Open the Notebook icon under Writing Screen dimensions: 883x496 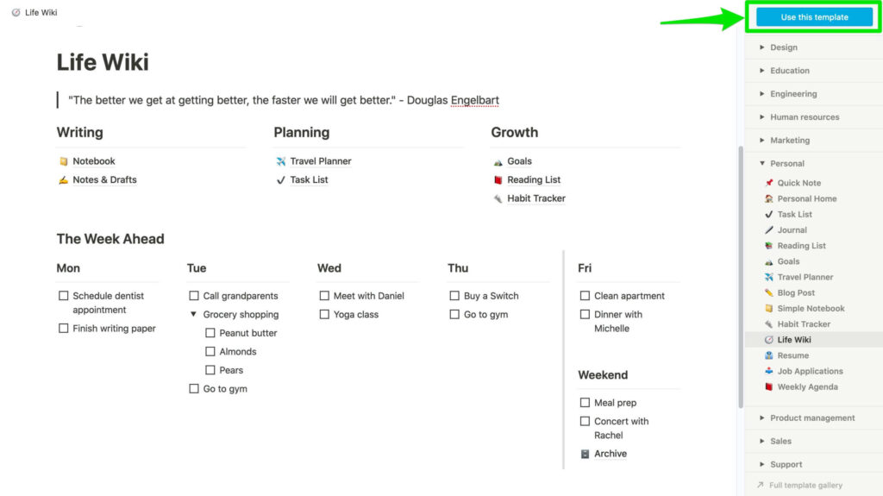coord(63,161)
